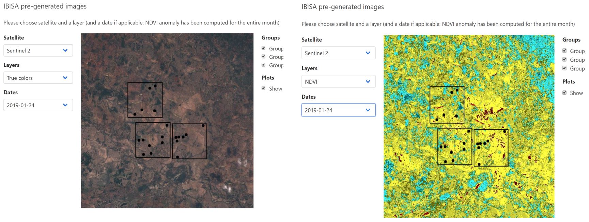Toggle the Plots Show checkbox beside NDVI image
The height and width of the screenshot is (222, 589).
[x=564, y=93]
